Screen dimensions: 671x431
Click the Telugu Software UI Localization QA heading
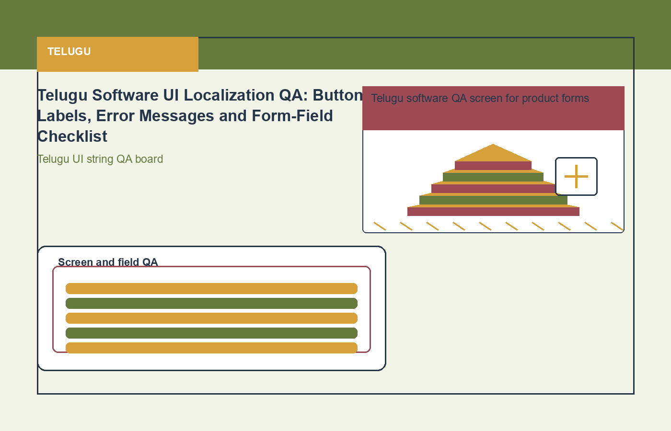(x=200, y=116)
